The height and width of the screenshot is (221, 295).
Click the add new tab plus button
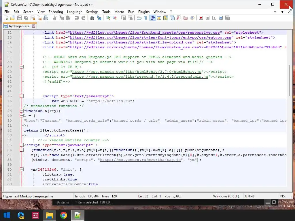coord(275,12)
